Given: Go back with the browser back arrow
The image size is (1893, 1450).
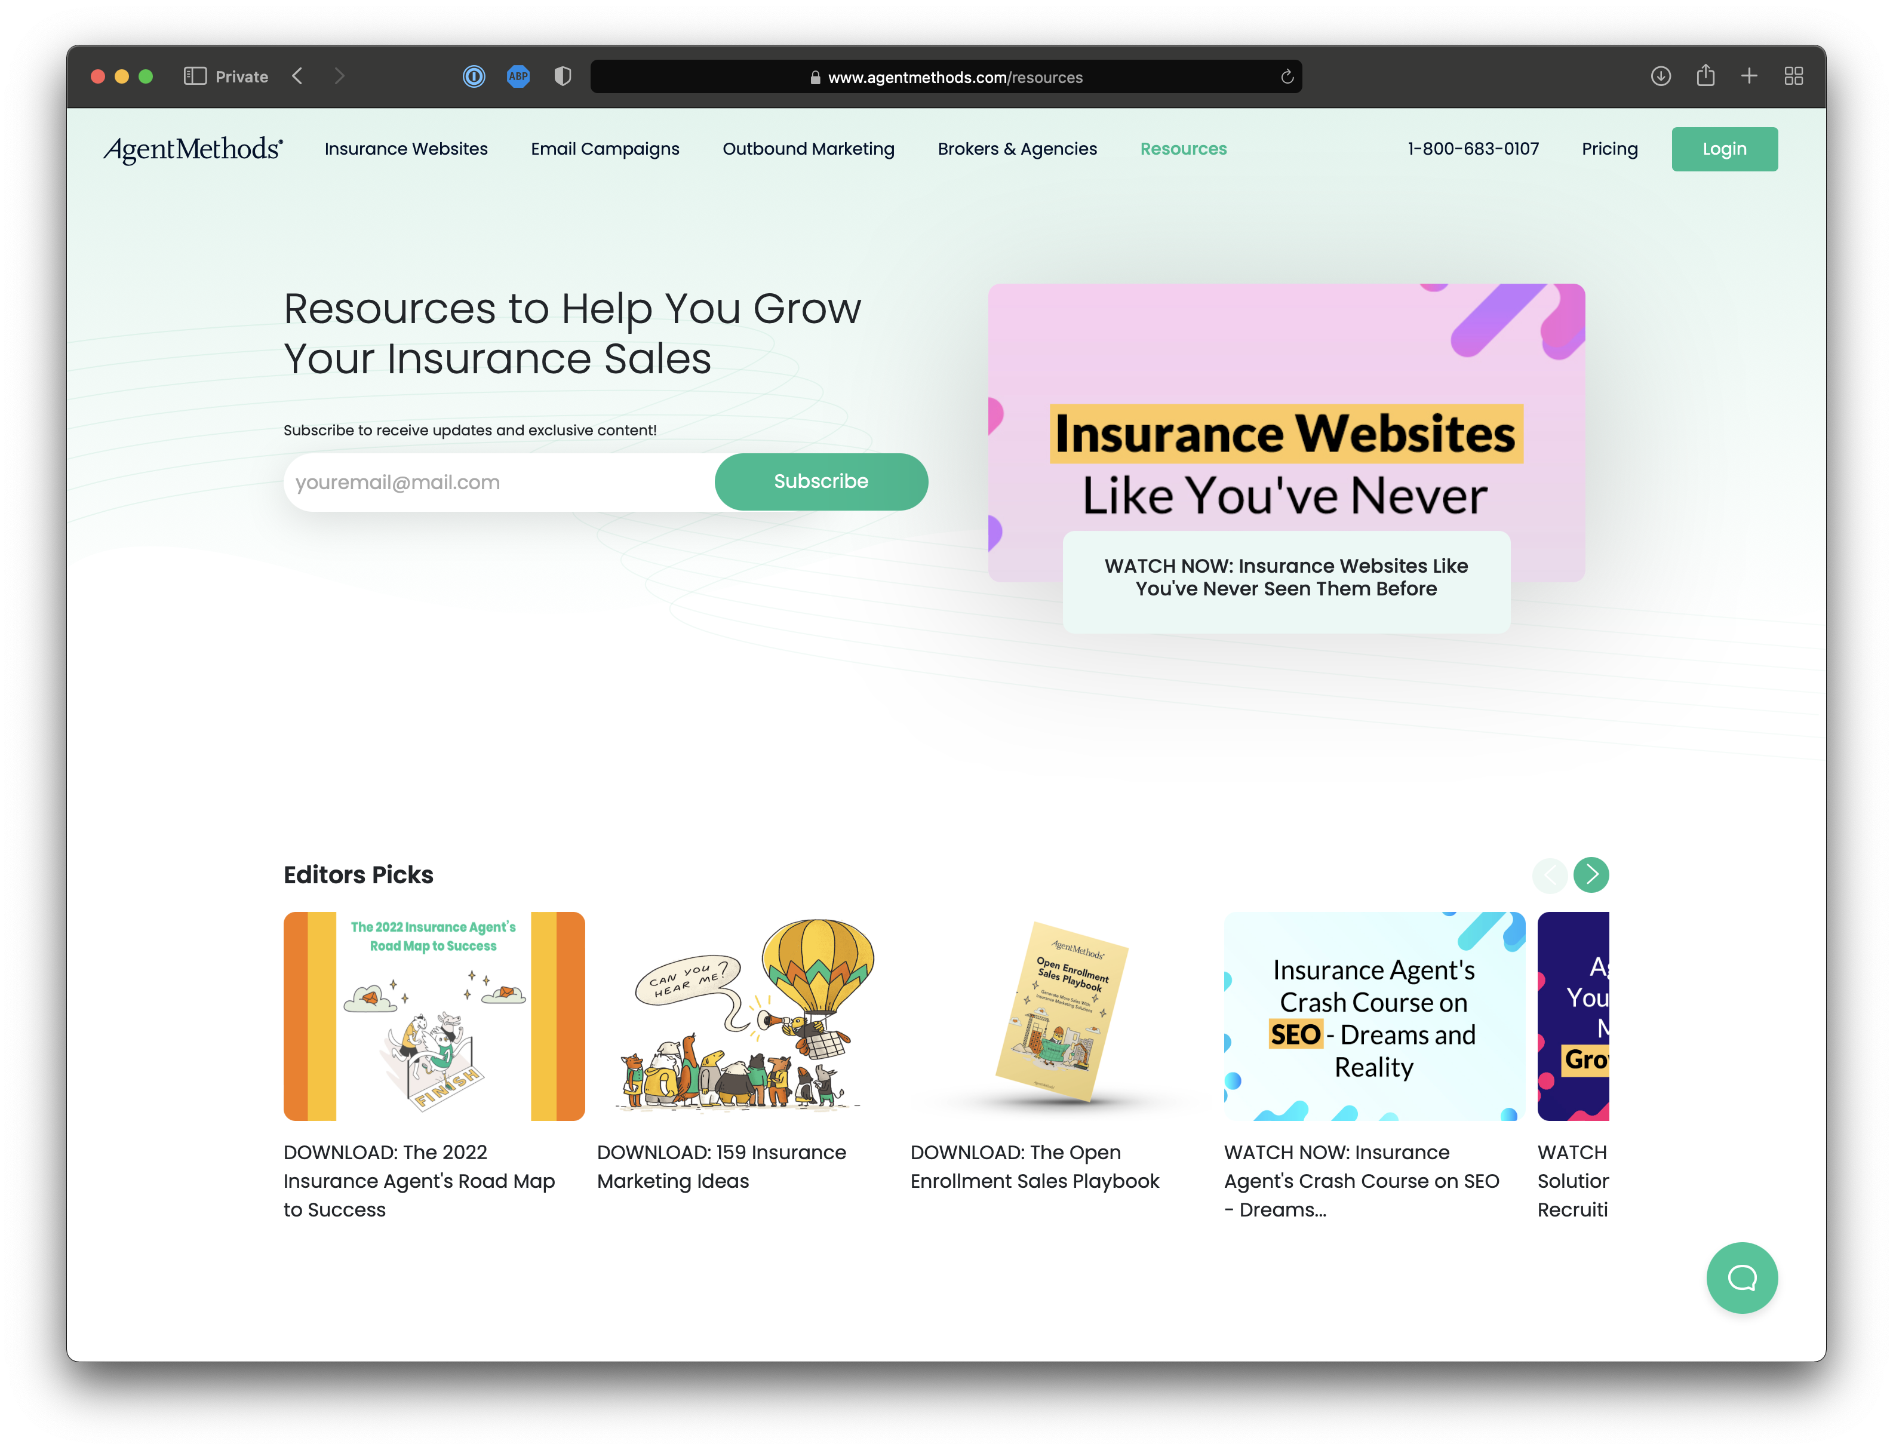Looking at the screenshot, I should [297, 77].
